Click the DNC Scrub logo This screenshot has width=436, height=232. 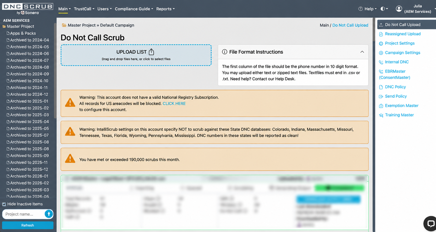tap(28, 9)
